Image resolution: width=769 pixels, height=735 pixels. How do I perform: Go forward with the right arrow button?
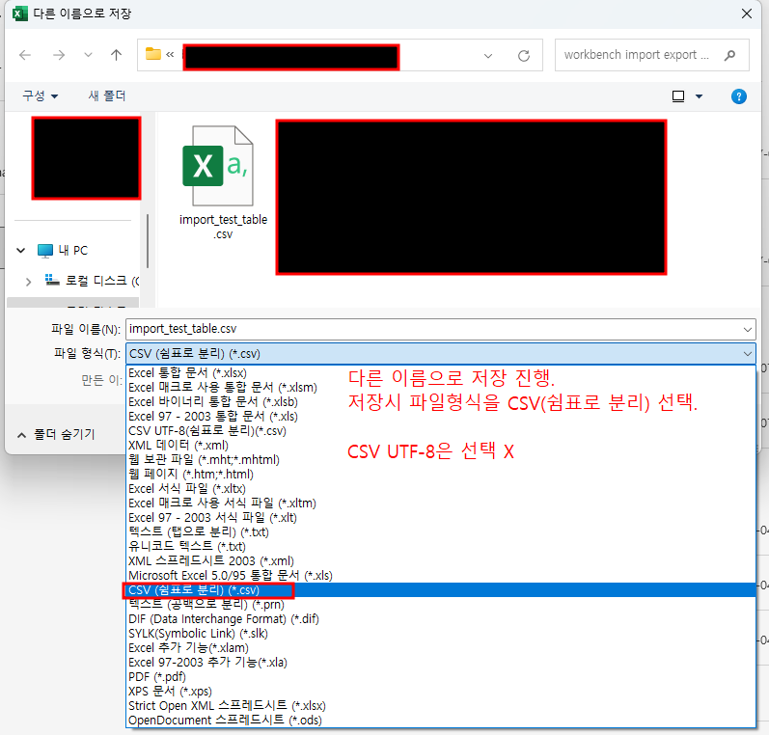point(58,55)
